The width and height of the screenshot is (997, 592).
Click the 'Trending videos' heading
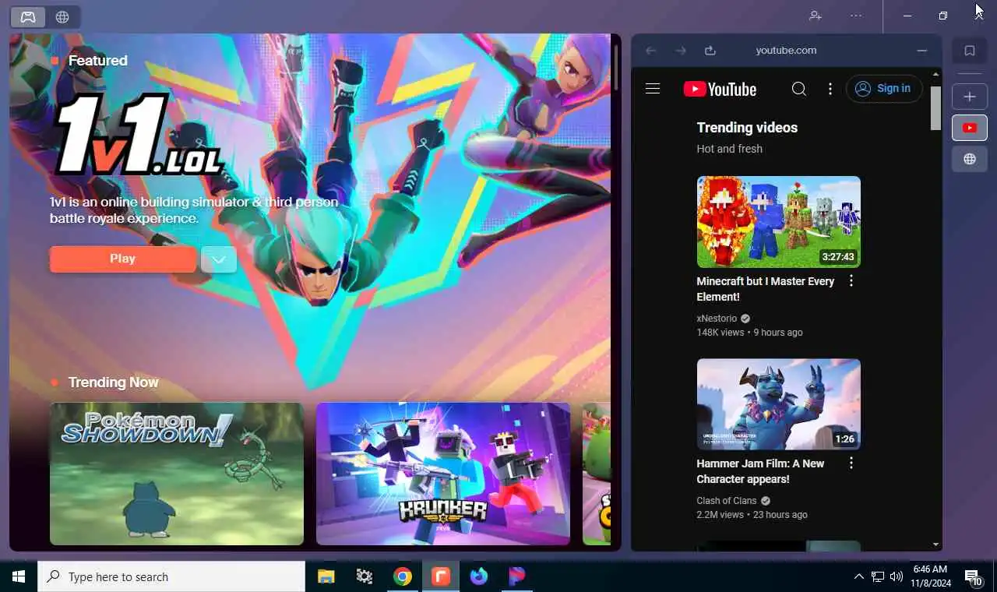[x=747, y=128]
